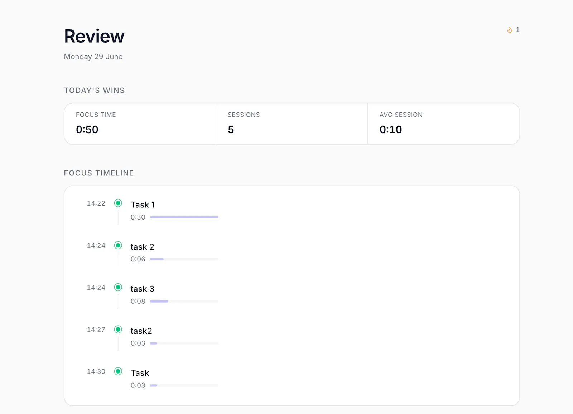Select the Task 1 timeline entry title
This screenshot has height=414, width=573.
click(143, 205)
